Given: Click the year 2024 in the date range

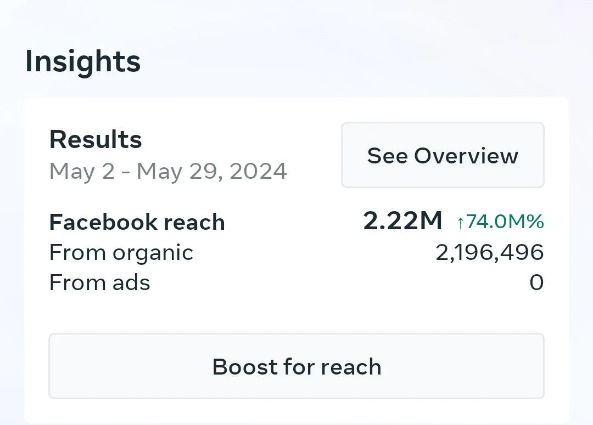Looking at the screenshot, I should coord(258,171).
